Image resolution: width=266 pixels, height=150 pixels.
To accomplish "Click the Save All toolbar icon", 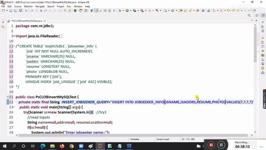I will [15, 11].
